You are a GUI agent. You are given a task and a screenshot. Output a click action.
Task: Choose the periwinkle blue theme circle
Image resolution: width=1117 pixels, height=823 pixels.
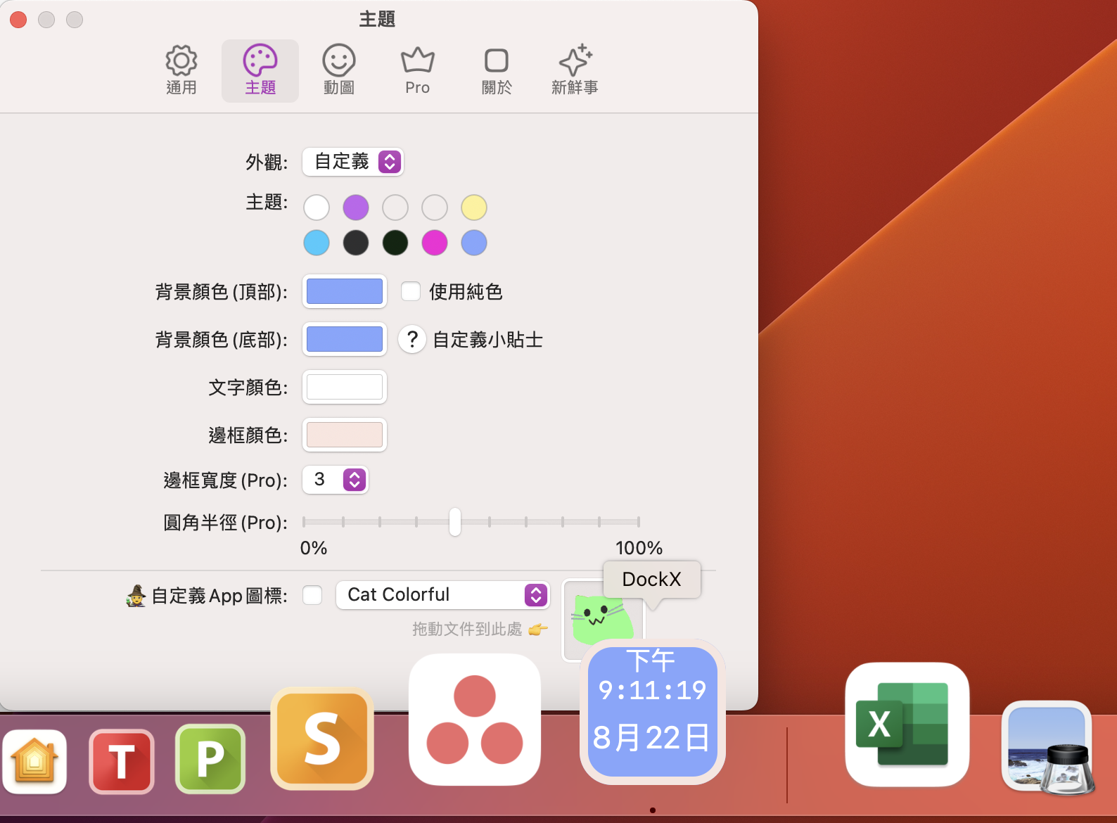[474, 243]
